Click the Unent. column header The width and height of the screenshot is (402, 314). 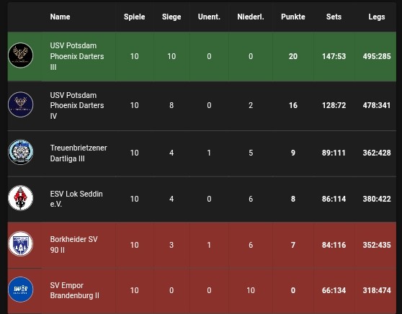click(209, 17)
